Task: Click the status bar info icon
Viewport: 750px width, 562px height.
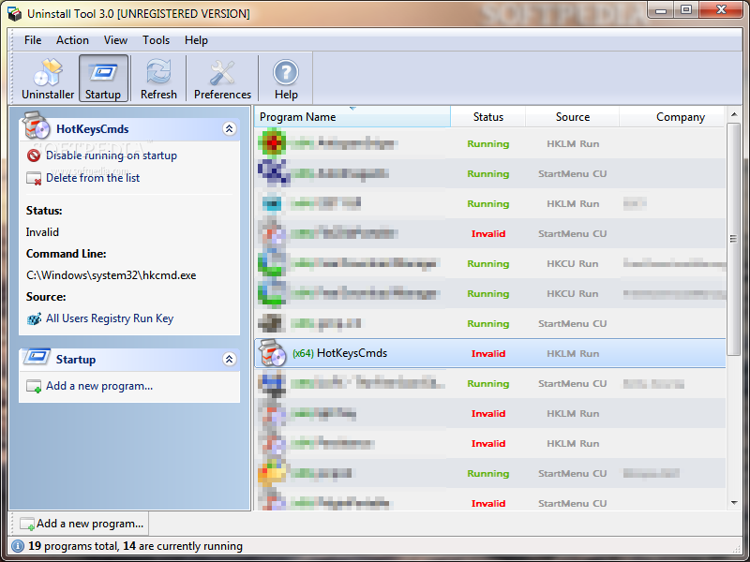Action: (18, 546)
